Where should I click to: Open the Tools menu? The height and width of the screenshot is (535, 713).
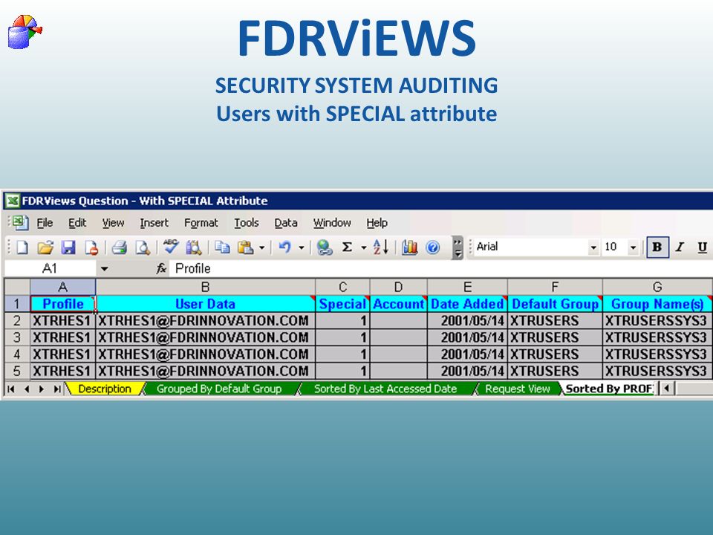click(x=247, y=223)
